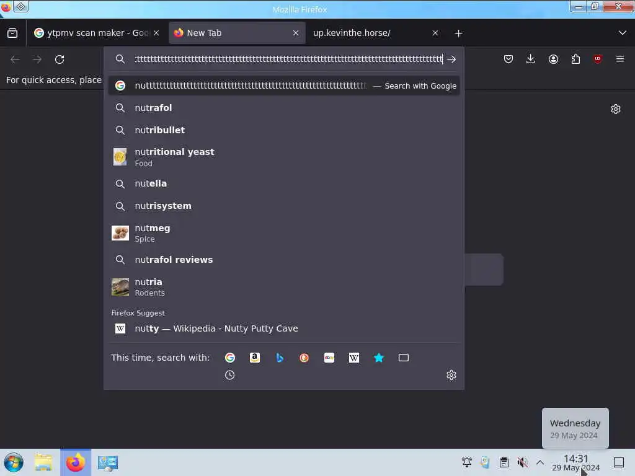The image size is (635, 476).
Task: Open Firefox account menu
Action: tap(553, 59)
